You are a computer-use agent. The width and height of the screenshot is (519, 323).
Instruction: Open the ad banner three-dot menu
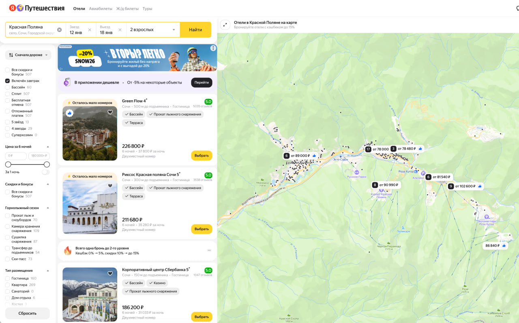[x=213, y=48]
